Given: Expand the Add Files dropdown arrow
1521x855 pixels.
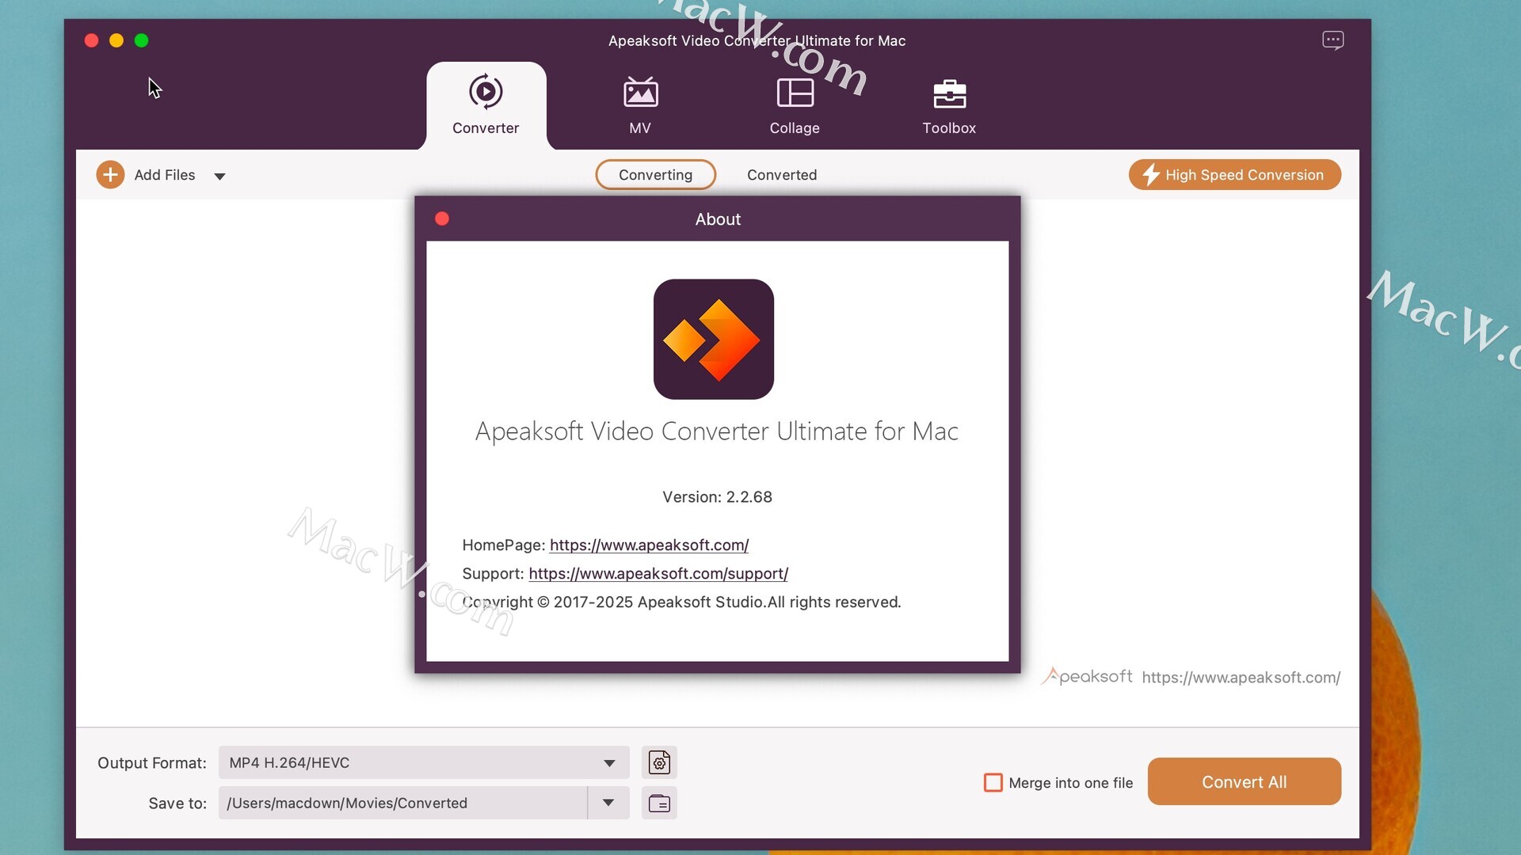Looking at the screenshot, I should [x=219, y=176].
